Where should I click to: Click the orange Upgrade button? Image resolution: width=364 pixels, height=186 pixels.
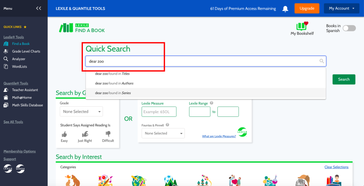tap(307, 8)
